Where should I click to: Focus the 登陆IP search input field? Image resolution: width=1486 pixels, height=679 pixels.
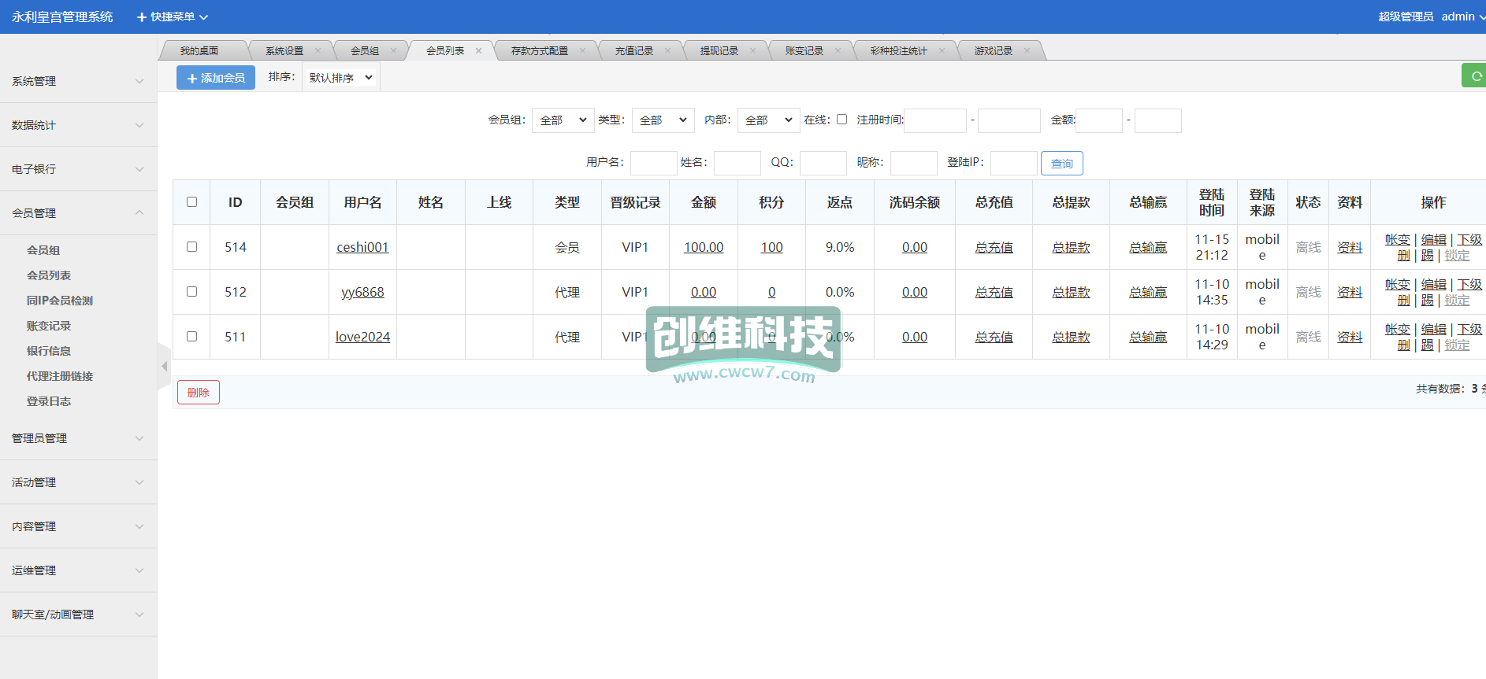pos(1014,163)
